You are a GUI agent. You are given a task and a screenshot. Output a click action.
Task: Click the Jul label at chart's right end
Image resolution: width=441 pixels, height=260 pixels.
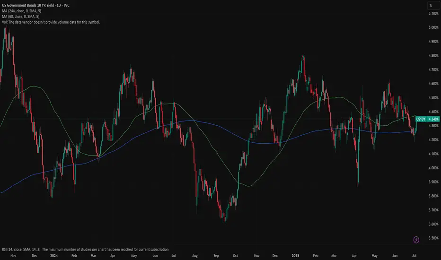pos(414,256)
